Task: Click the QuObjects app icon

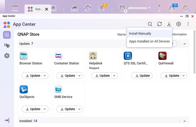Action: [x=24, y=89]
